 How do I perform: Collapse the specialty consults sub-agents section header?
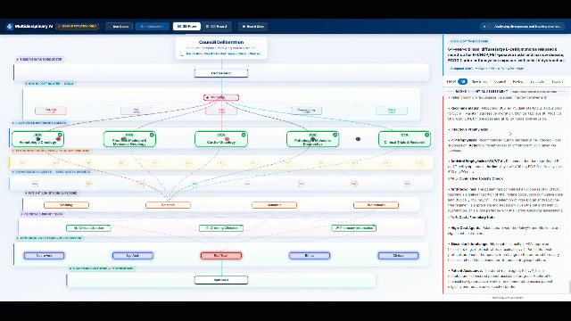pos(52,172)
